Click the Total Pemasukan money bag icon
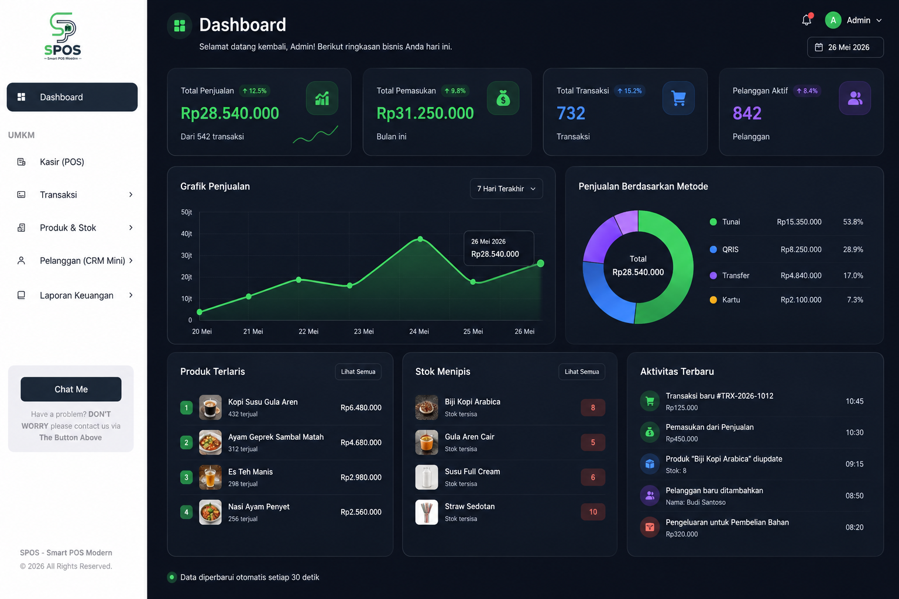 click(x=503, y=98)
